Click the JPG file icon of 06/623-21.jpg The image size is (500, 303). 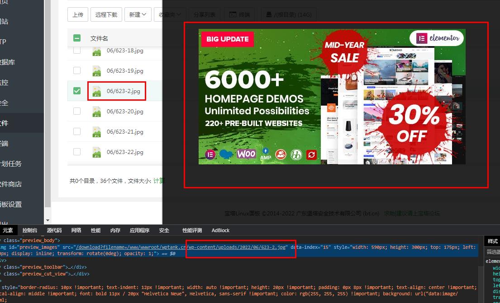tap(97, 132)
